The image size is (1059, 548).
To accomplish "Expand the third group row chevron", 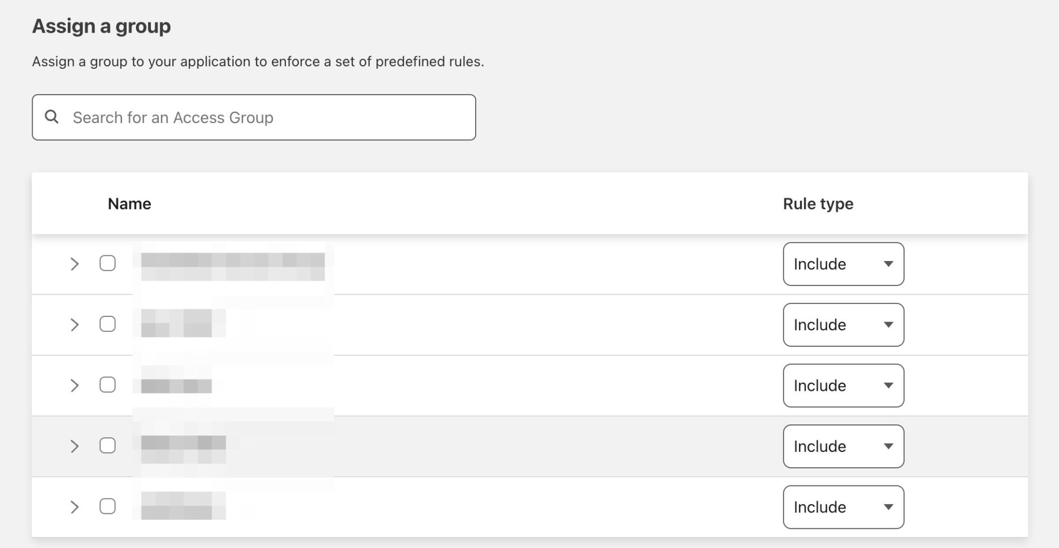I will [x=75, y=385].
